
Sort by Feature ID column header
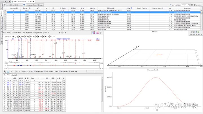pos(27,8)
